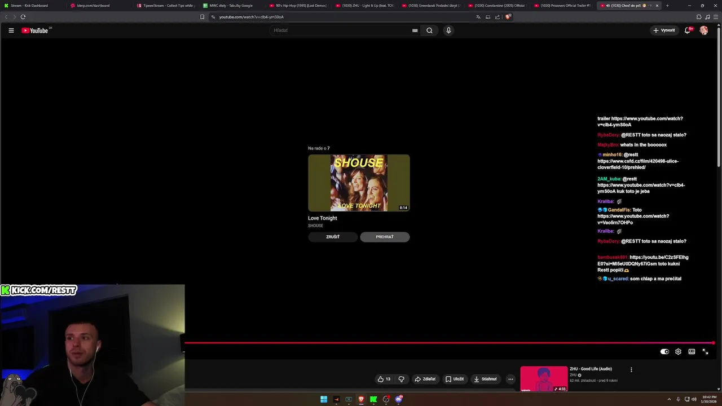Viewport: 722px width, 406px height.
Task: Cancel autoplay with ZRUŠIŤ button
Action: coord(333,237)
